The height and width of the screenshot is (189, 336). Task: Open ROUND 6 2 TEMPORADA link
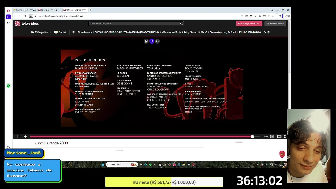point(250,32)
